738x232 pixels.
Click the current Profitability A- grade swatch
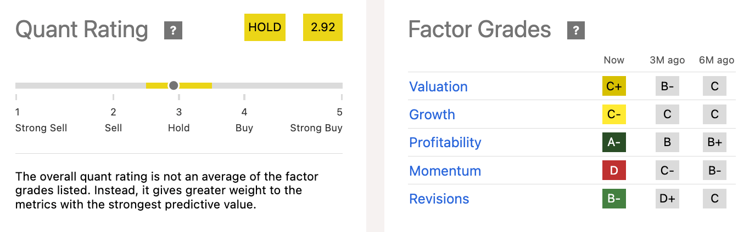tap(614, 142)
